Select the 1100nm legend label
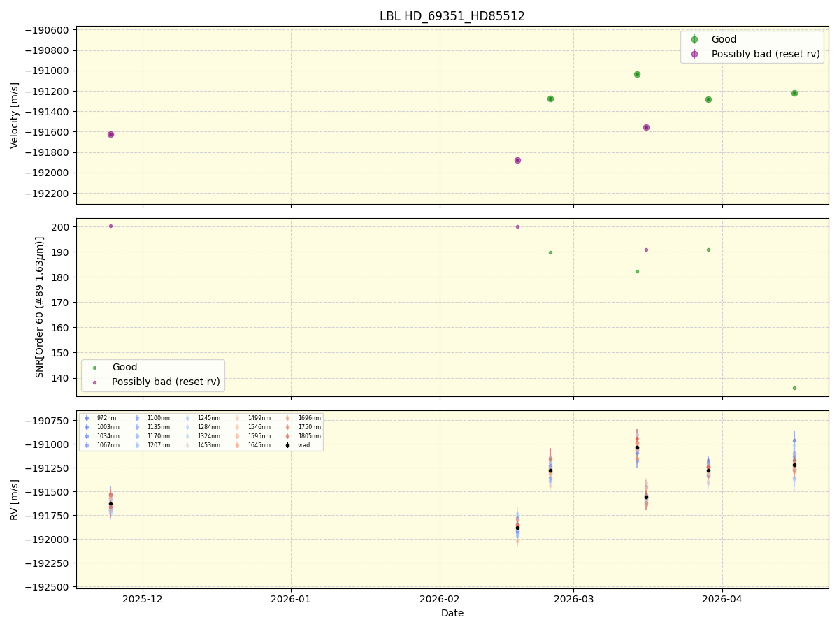Viewport: 839px width, 629px height. coord(158,418)
